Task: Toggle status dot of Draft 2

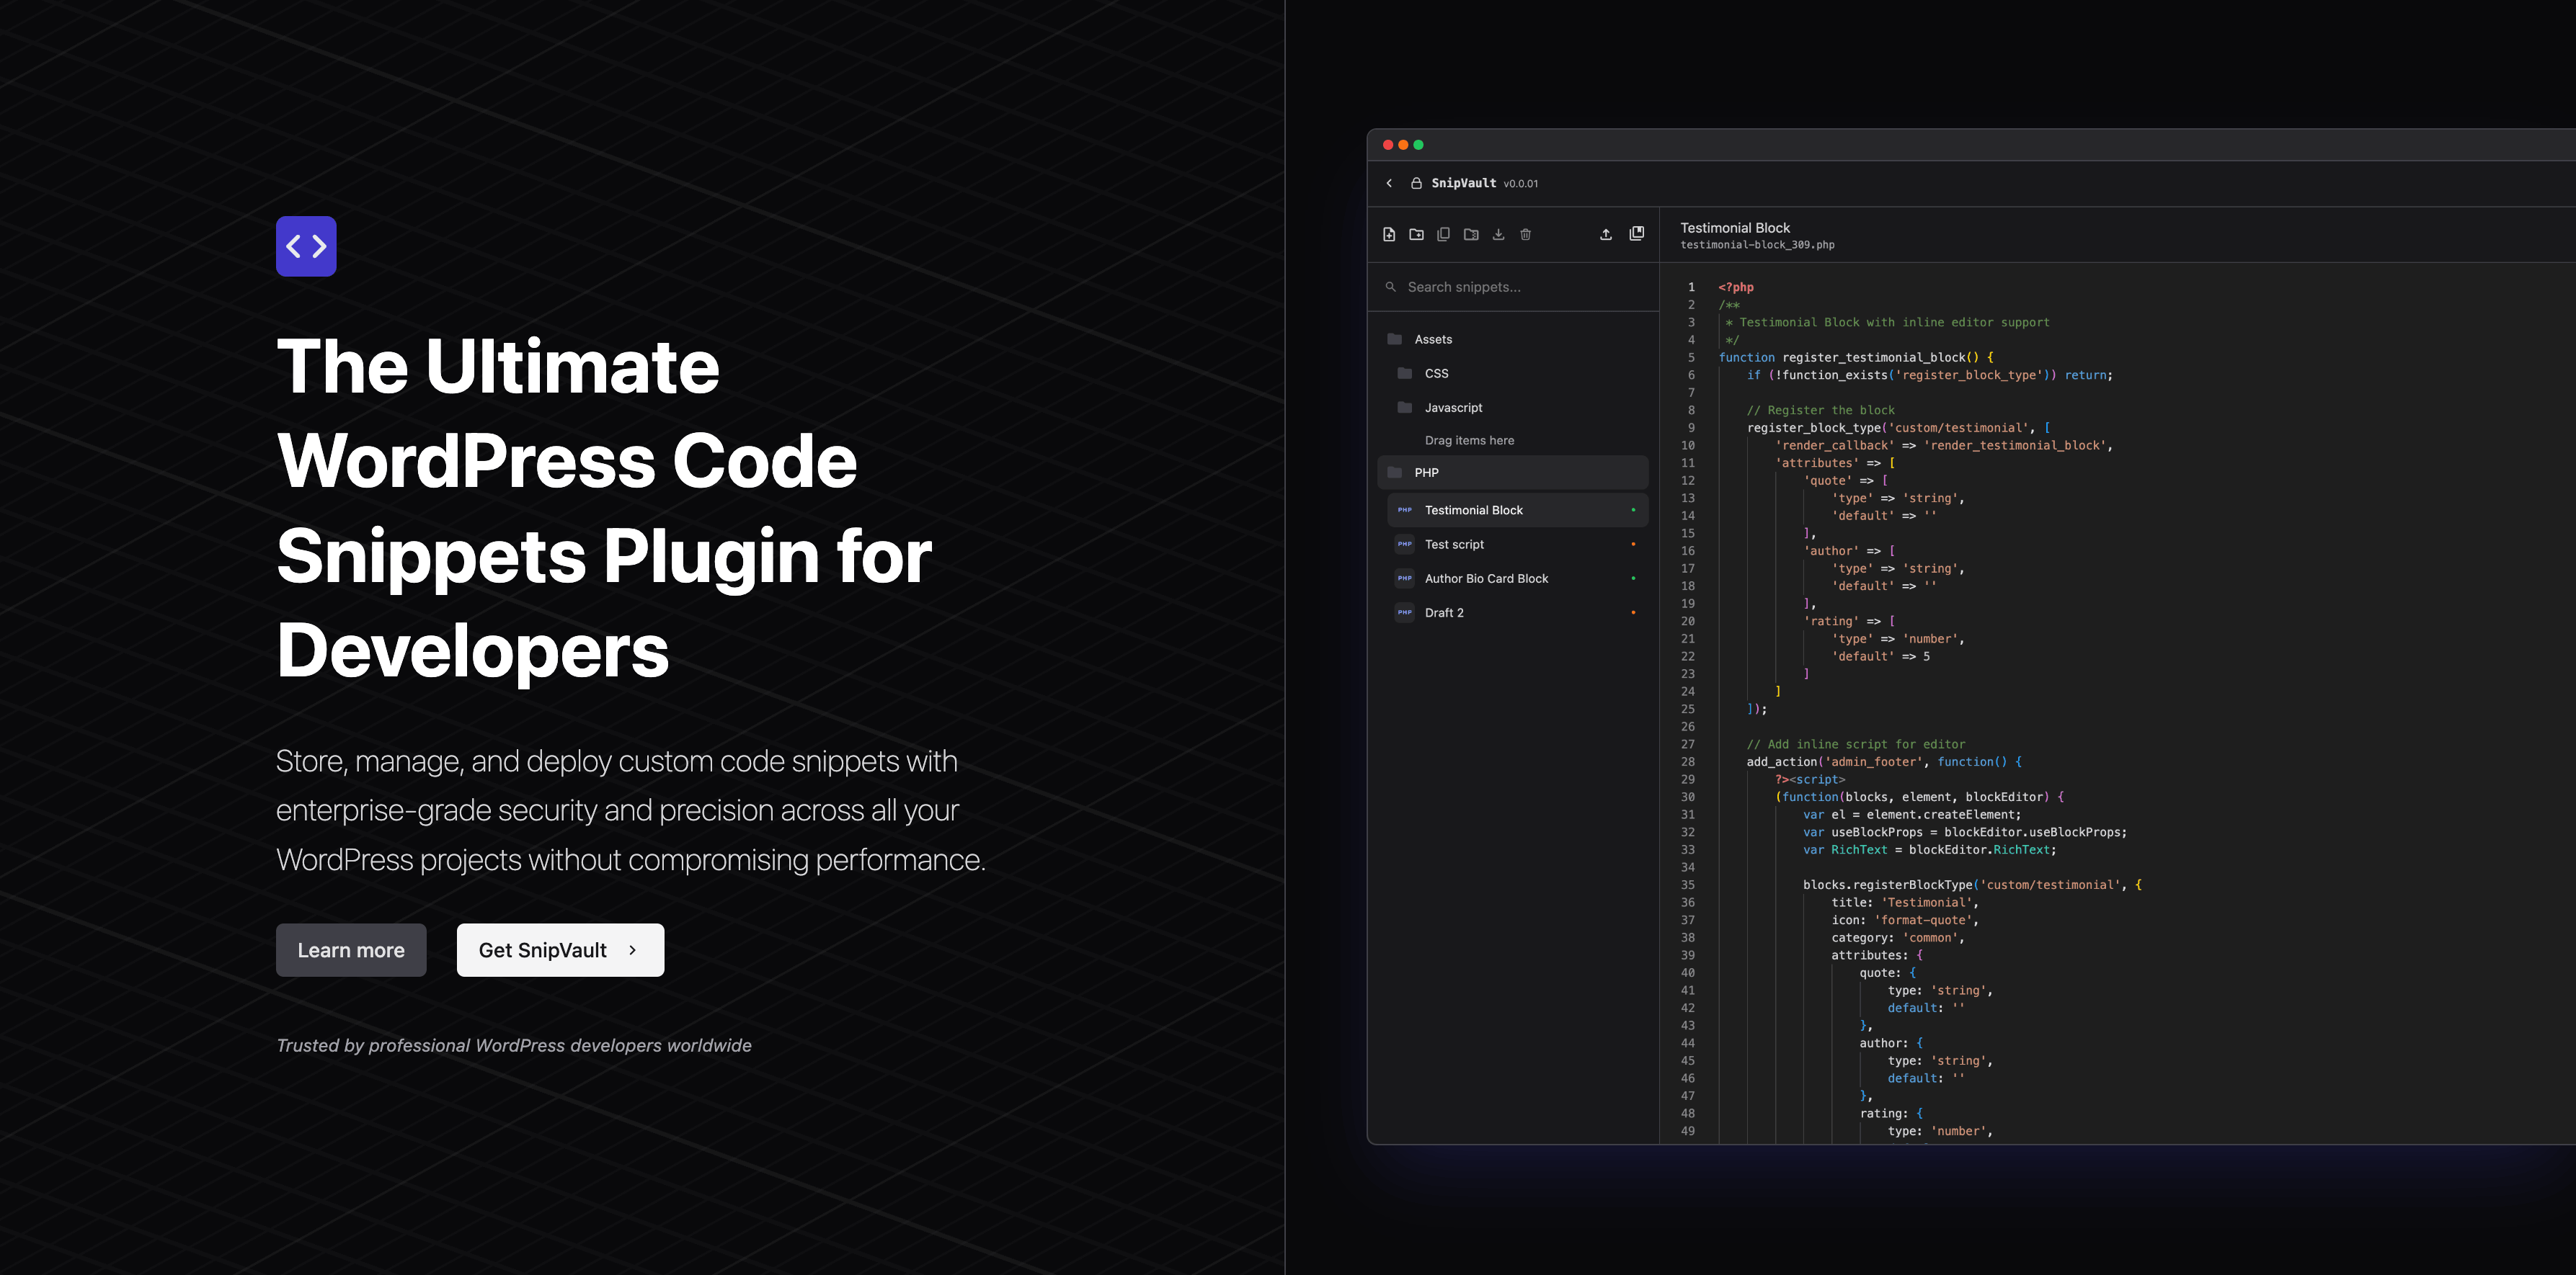Action: click(1633, 612)
